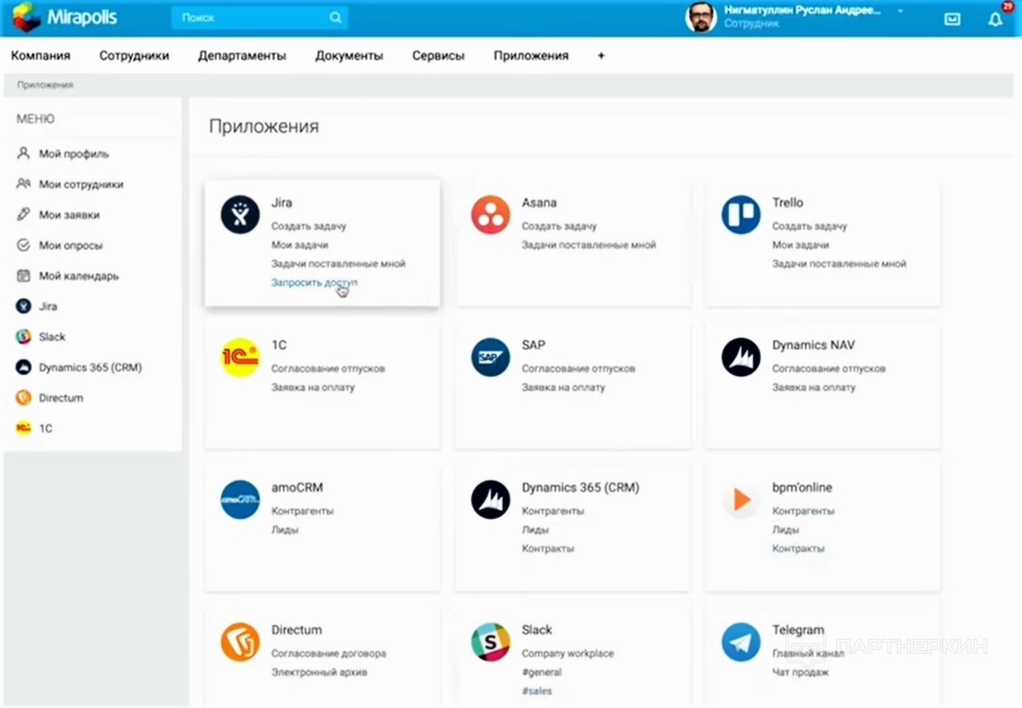Click Создать задачу under Jira
This screenshot has height=708, width=1022.
pos(309,226)
